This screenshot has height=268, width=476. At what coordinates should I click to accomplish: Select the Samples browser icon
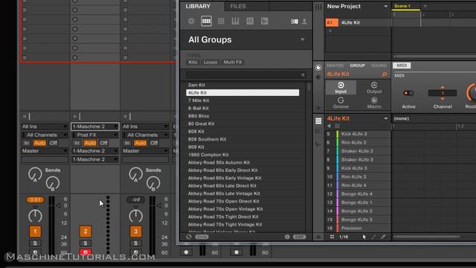click(x=265, y=22)
